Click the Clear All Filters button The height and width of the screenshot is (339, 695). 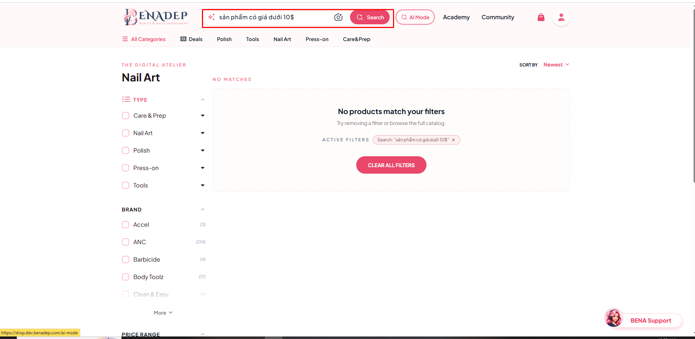(x=391, y=165)
